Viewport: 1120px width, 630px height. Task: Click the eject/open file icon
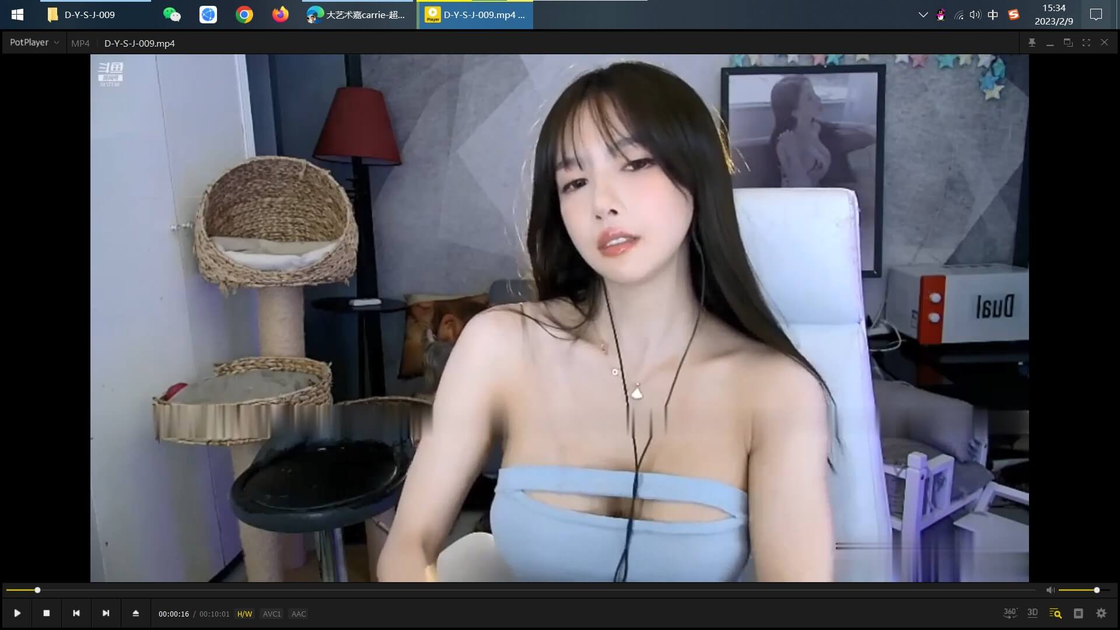135,613
